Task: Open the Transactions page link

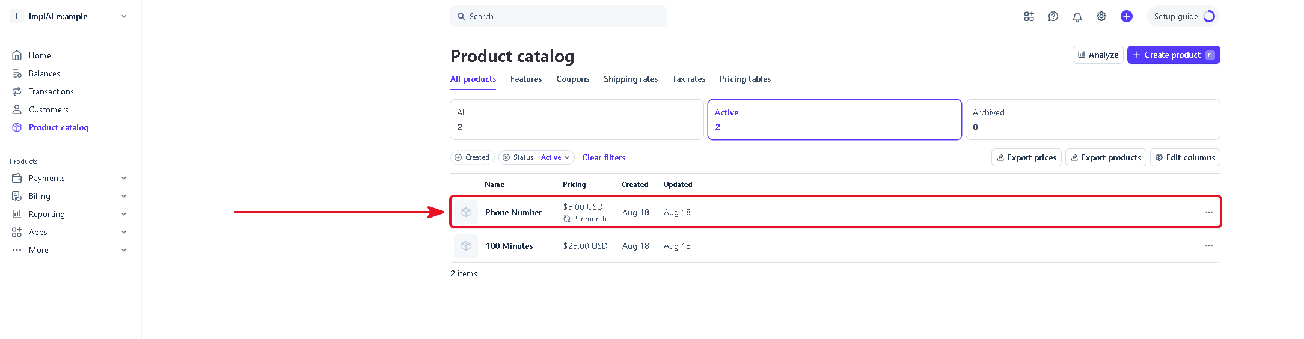Action: pos(51,91)
